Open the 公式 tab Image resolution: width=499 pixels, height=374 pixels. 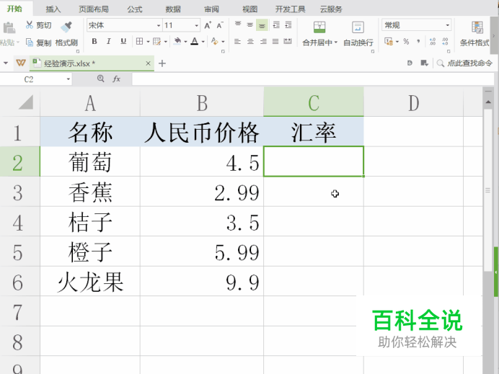click(x=135, y=9)
